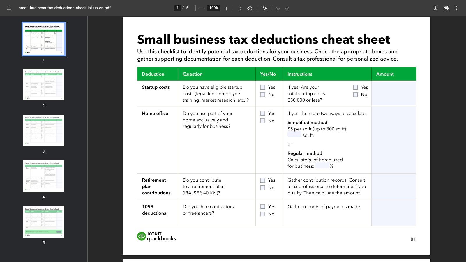Click the fit to page icon
466x262 pixels.
[x=240, y=8]
